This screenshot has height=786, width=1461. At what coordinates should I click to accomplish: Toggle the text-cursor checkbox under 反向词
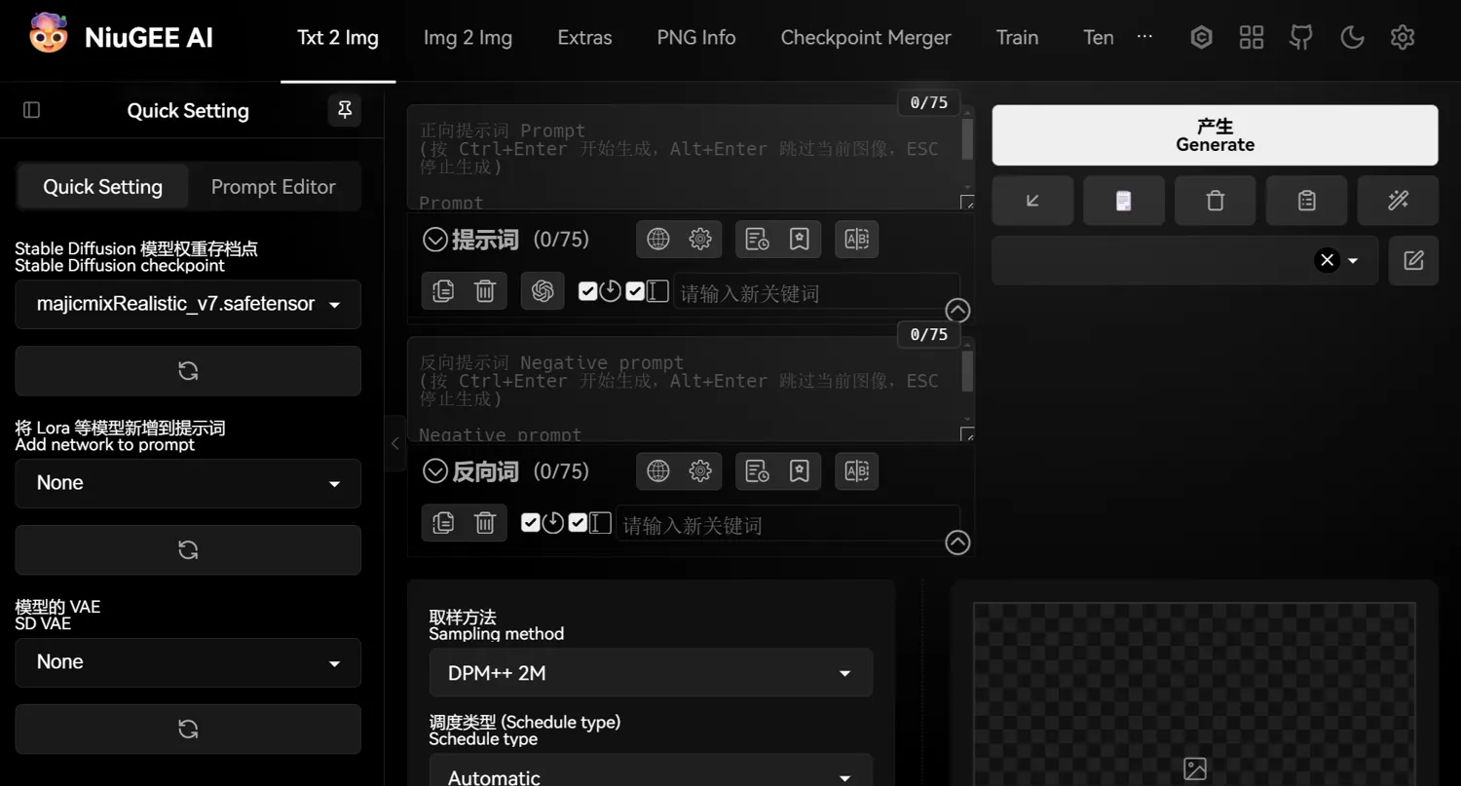pyautogui.click(x=578, y=523)
